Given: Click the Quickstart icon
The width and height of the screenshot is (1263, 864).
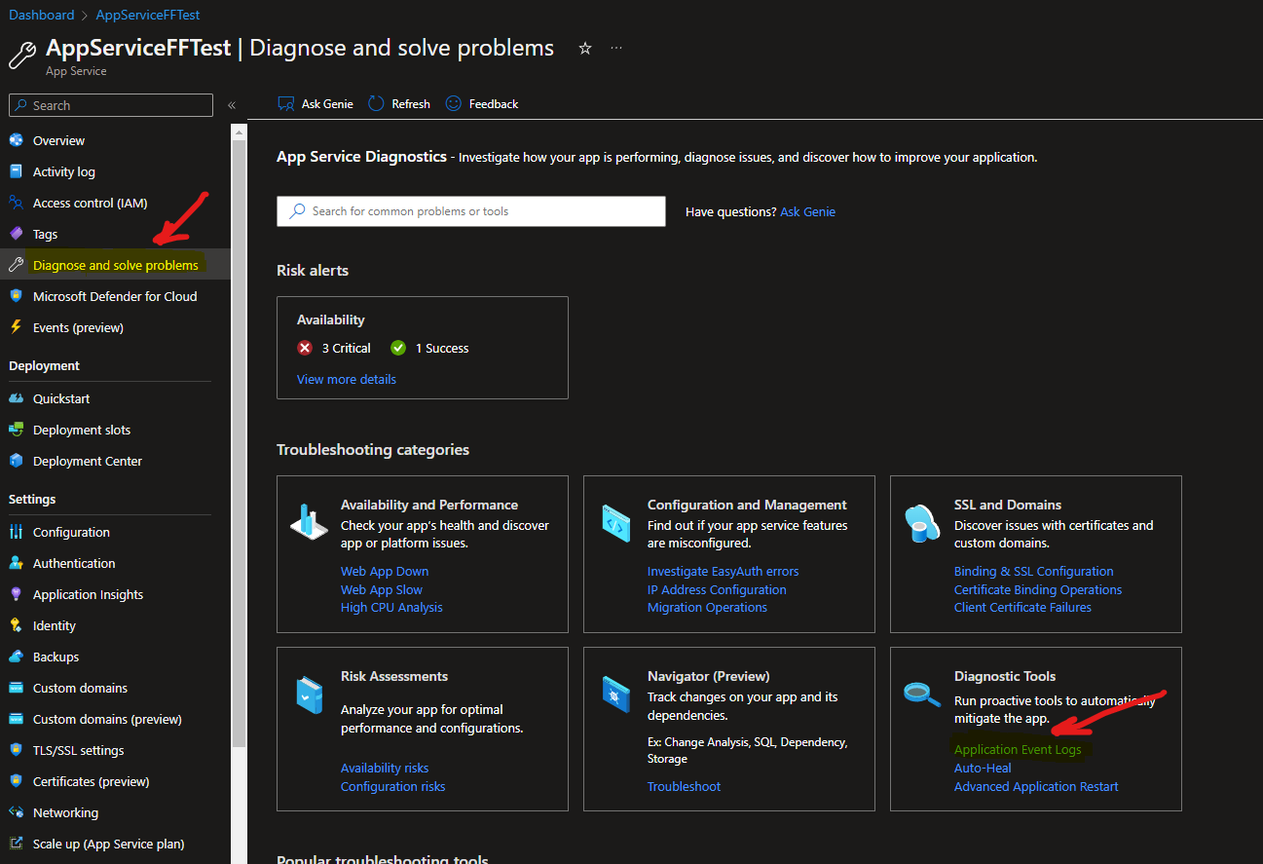Looking at the screenshot, I should [x=16, y=398].
